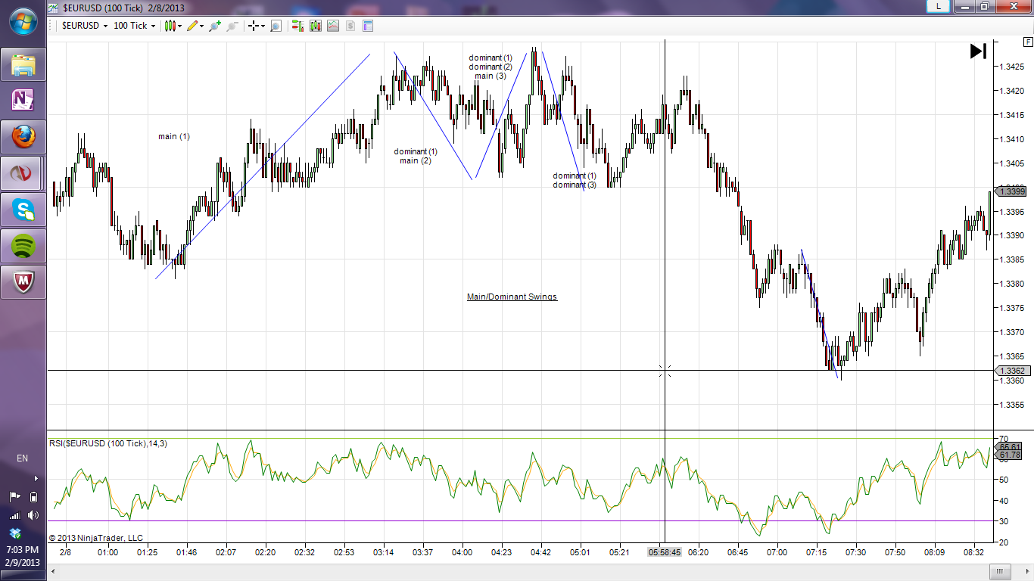Open the candlestick chart style dropdown
The image size is (1034, 581).
tap(173, 26)
